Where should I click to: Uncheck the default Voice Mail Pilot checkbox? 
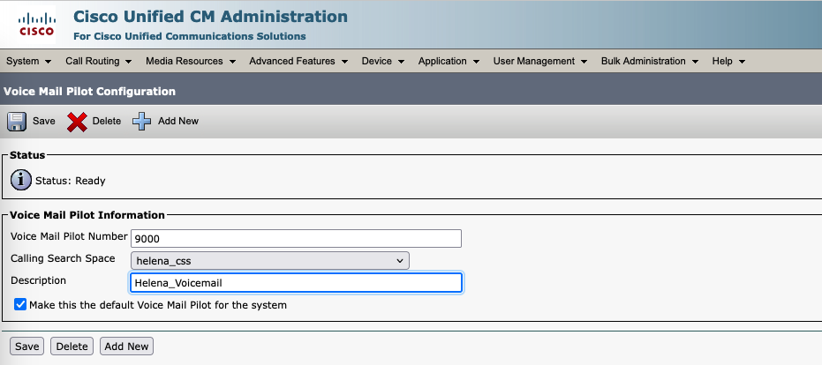coord(20,305)
